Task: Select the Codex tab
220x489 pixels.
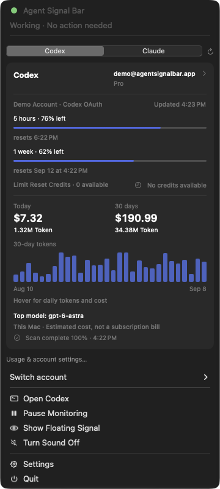Action: coord(55,51)
